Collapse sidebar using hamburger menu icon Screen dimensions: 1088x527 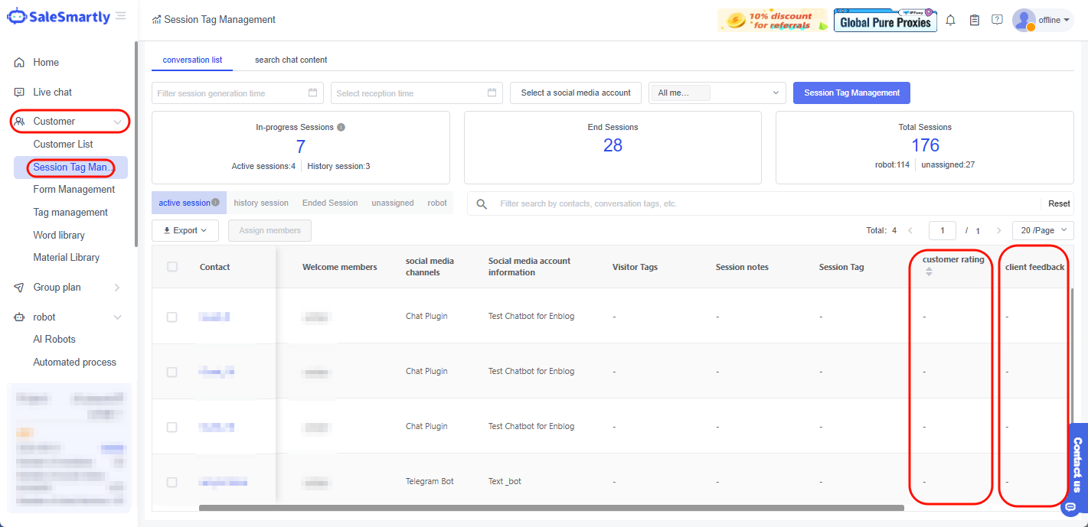(121, 16)
